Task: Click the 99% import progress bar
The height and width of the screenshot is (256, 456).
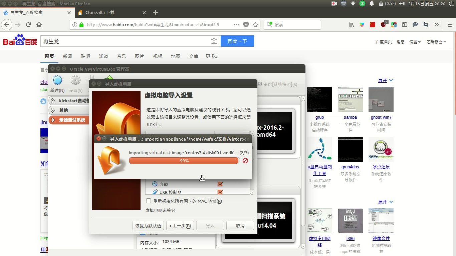Action: click(x=184, y=161)
